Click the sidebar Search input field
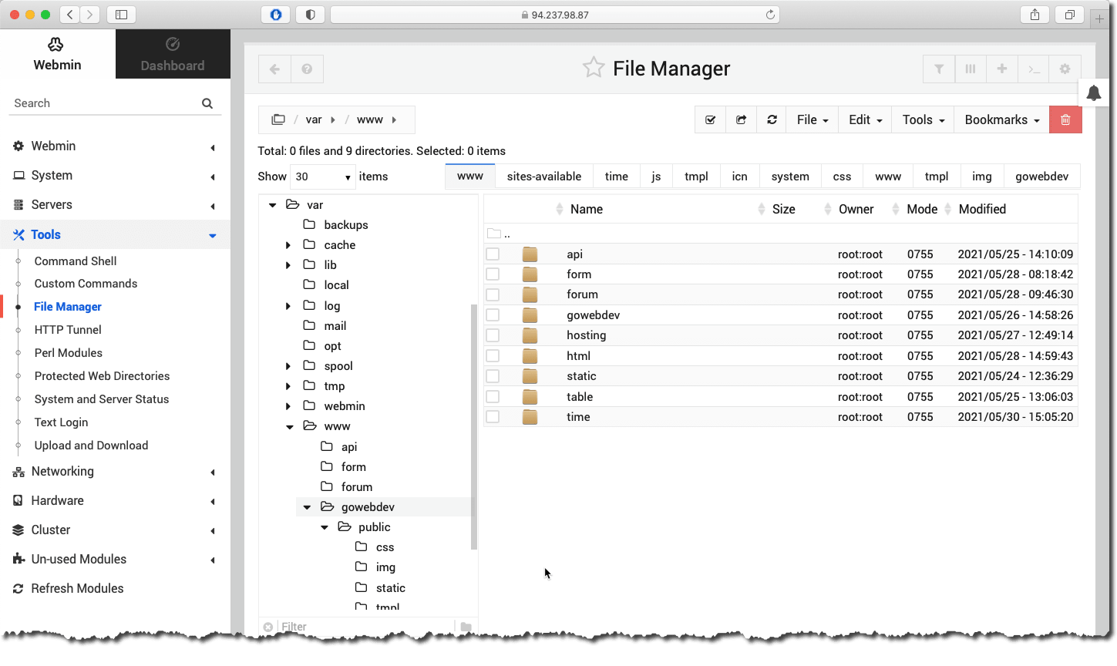Image resolution: width=1117 pixels, height=666 pixels. [x=104, y=103]
